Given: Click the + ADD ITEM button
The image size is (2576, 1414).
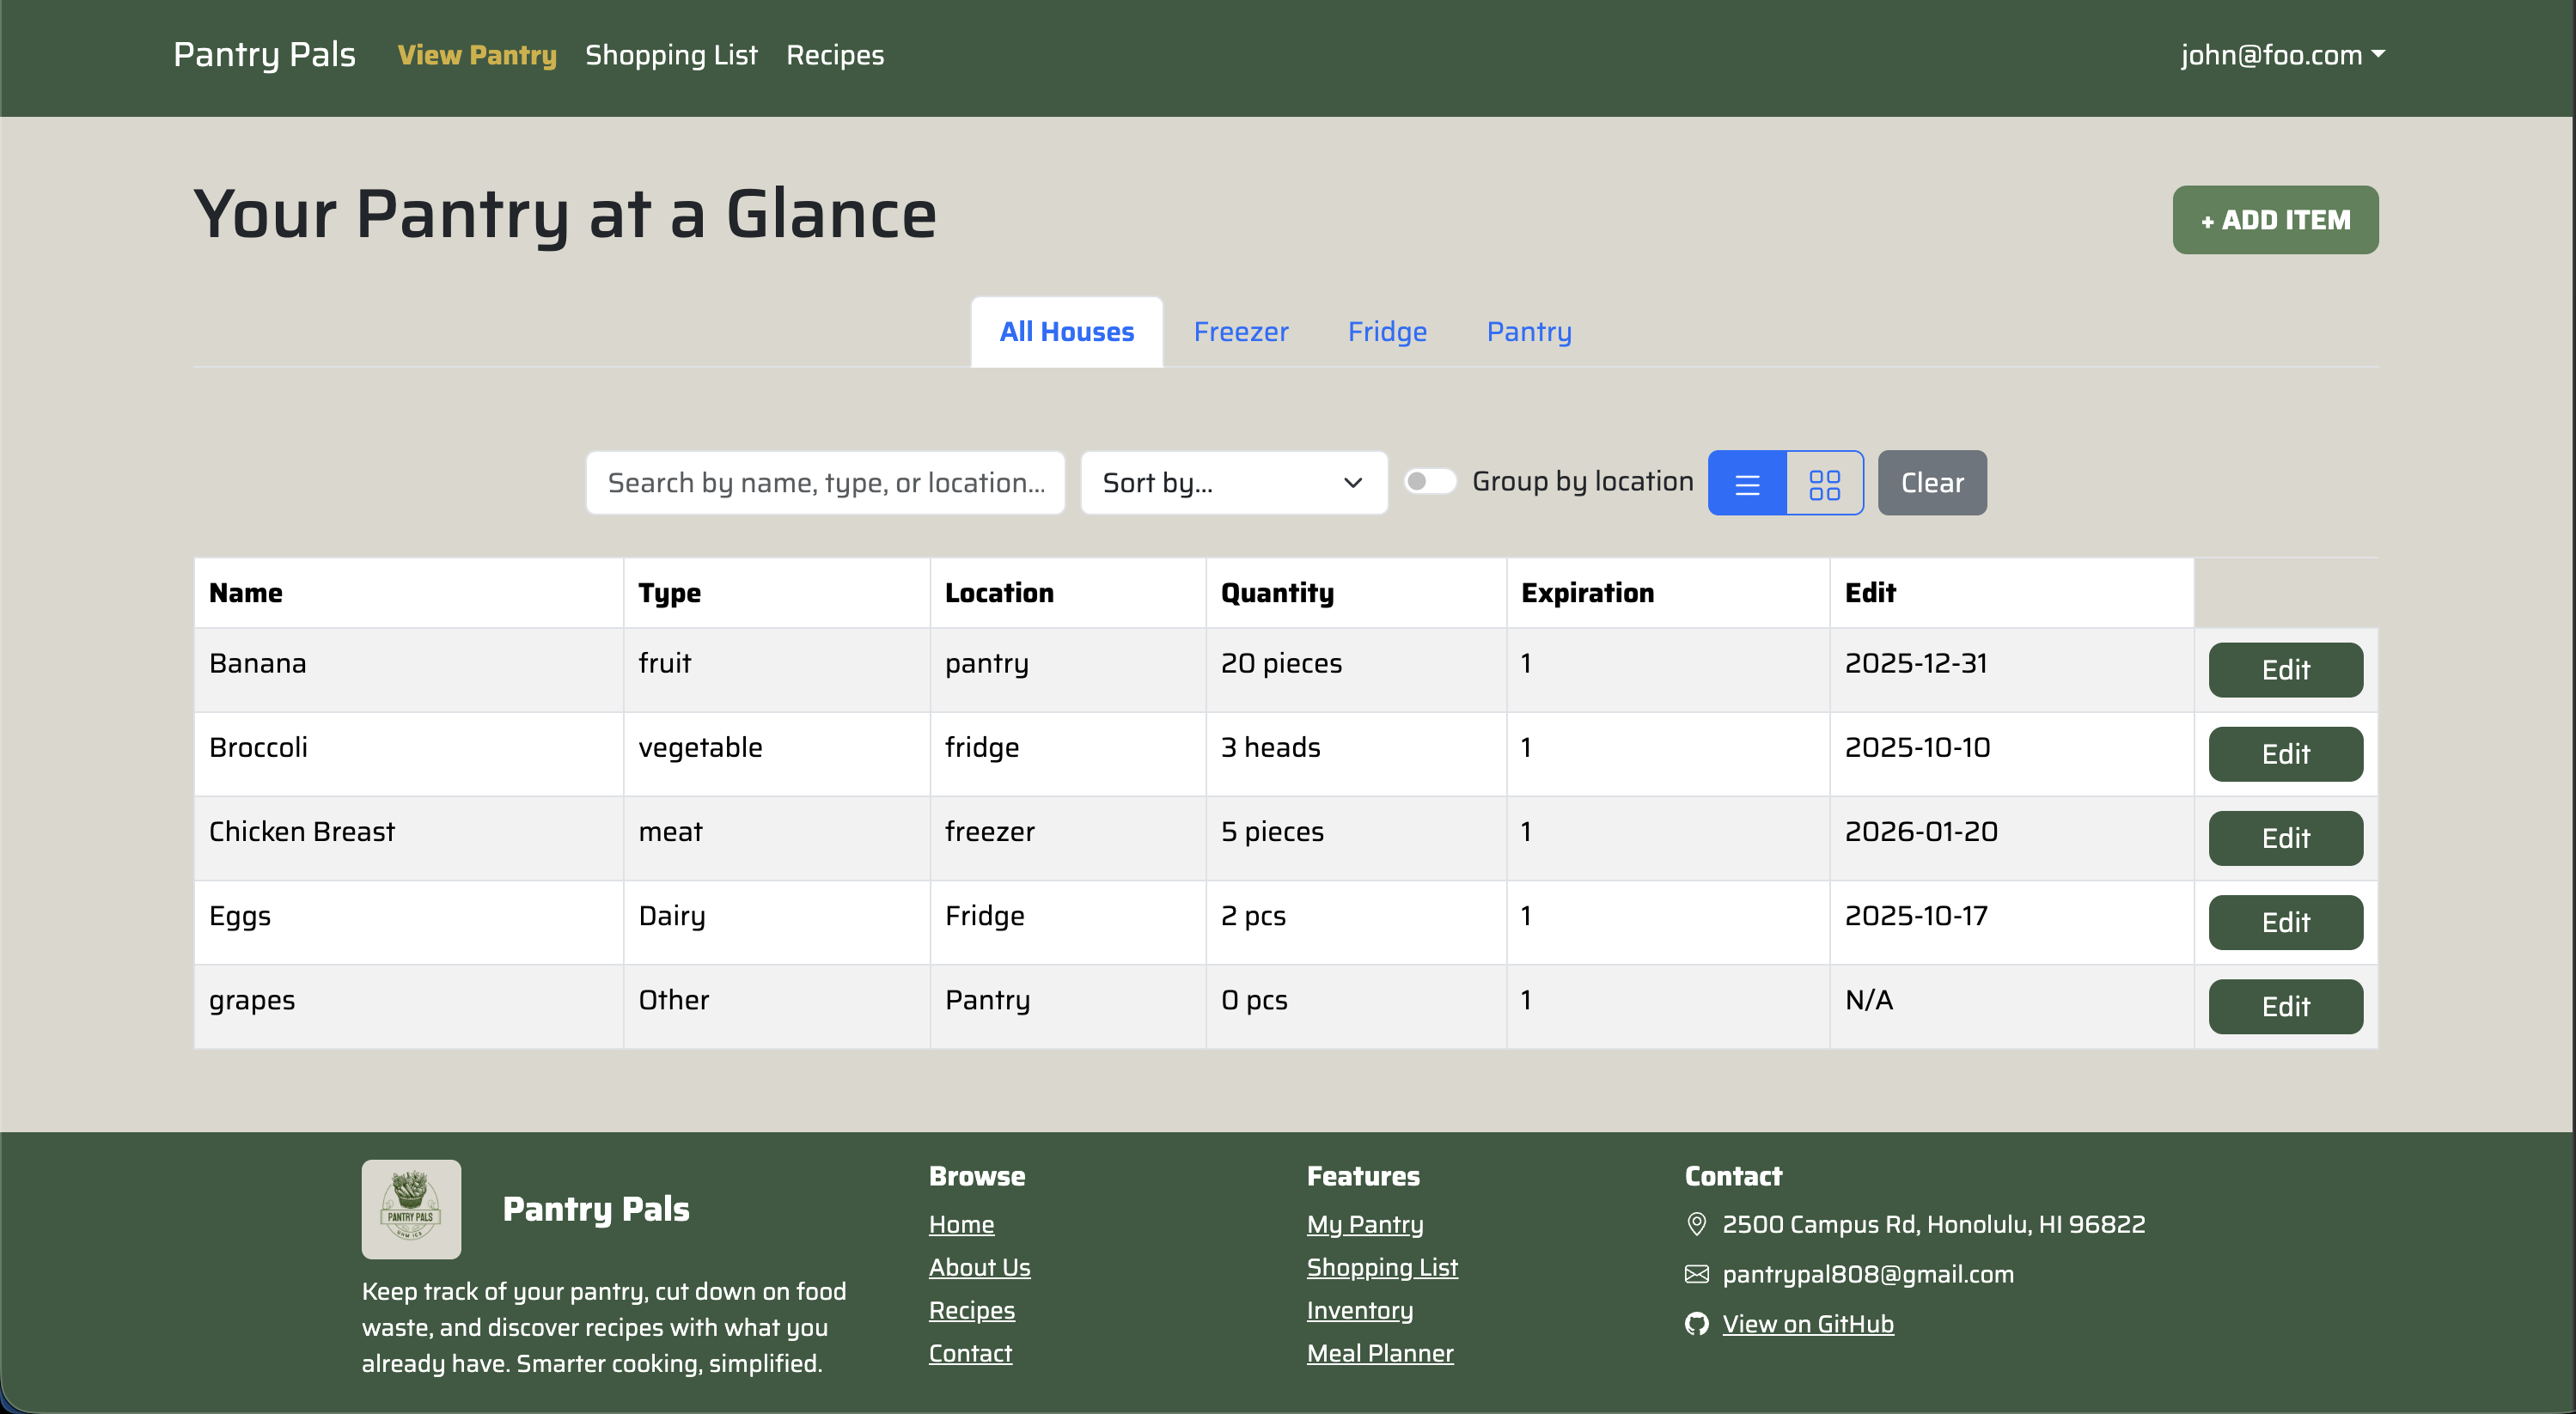Looking at the screenshot, I should click(2275, 219).
